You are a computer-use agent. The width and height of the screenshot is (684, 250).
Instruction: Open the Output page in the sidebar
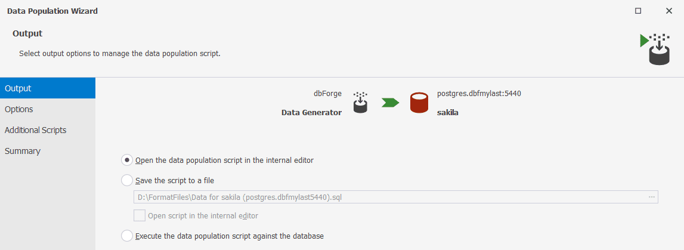tap(48, 88)
